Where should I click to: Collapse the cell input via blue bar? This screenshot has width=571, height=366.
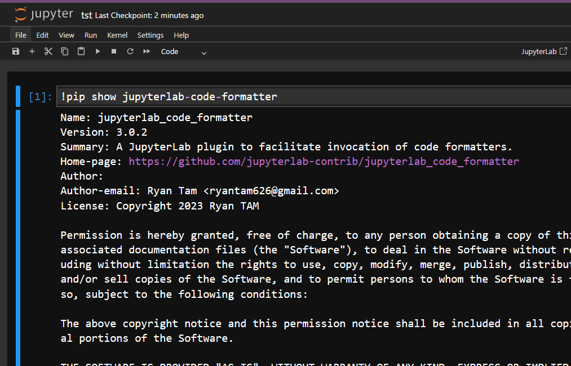point(18,96)
